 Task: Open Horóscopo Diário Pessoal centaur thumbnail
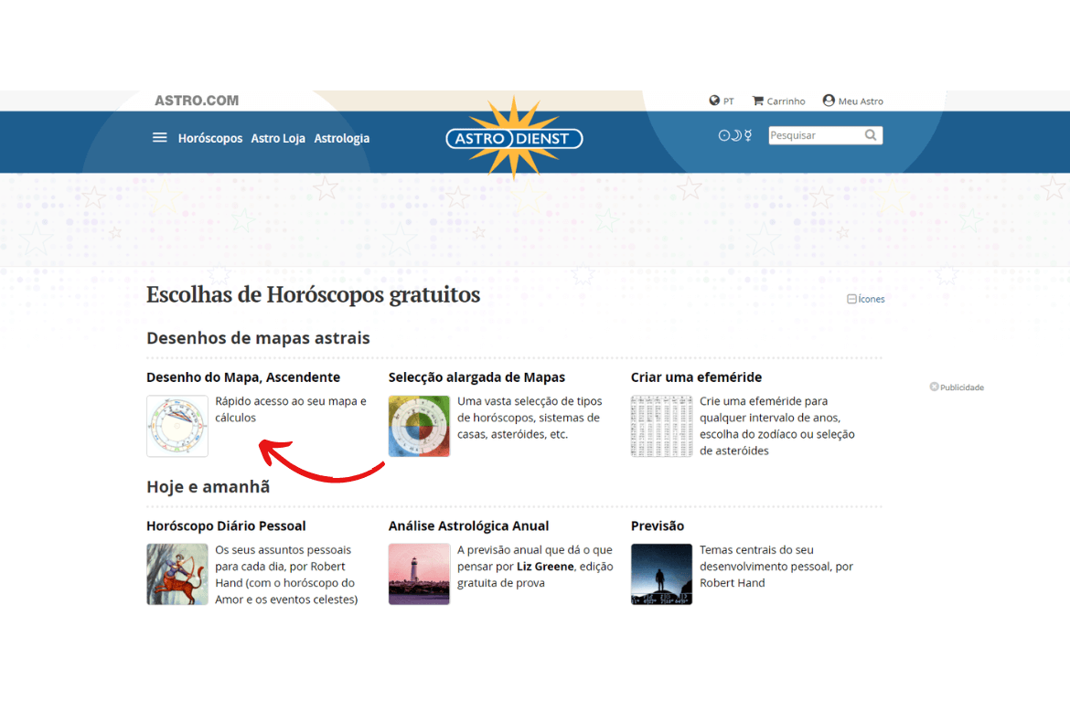click(177, 574)
